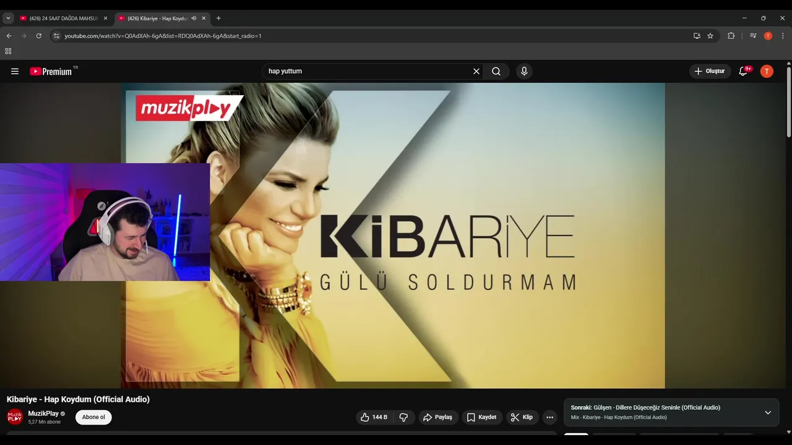Click the Kibariye video player
792x445 pixels.
[393, 235]
